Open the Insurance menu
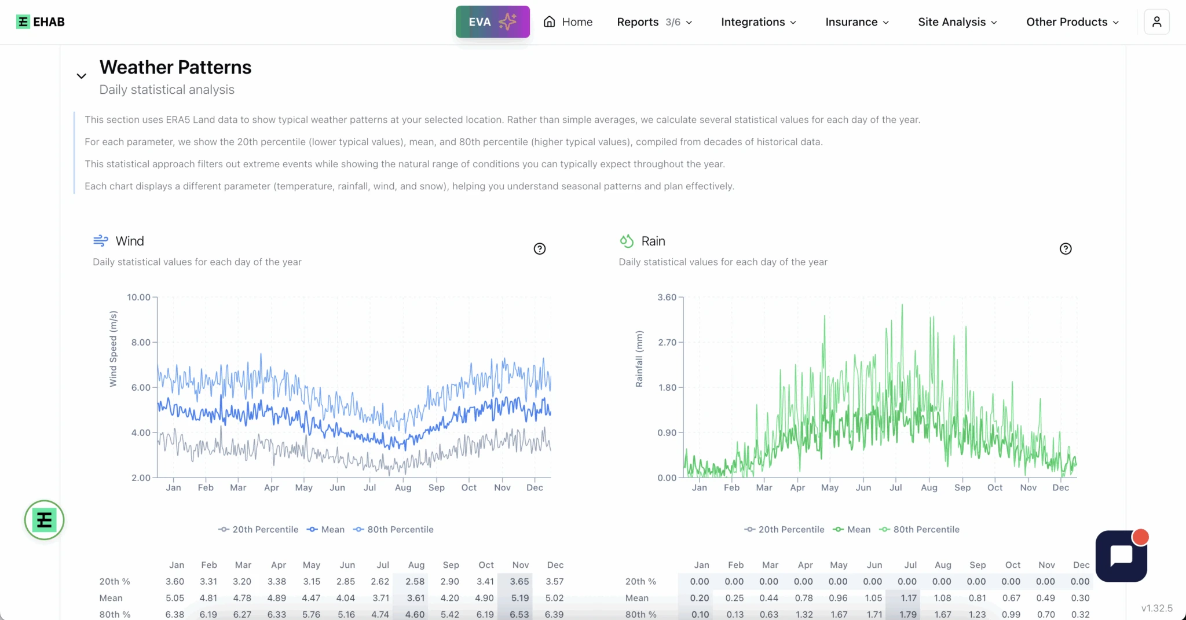Screen dimensions: 1186x620 tap(856, 22)
